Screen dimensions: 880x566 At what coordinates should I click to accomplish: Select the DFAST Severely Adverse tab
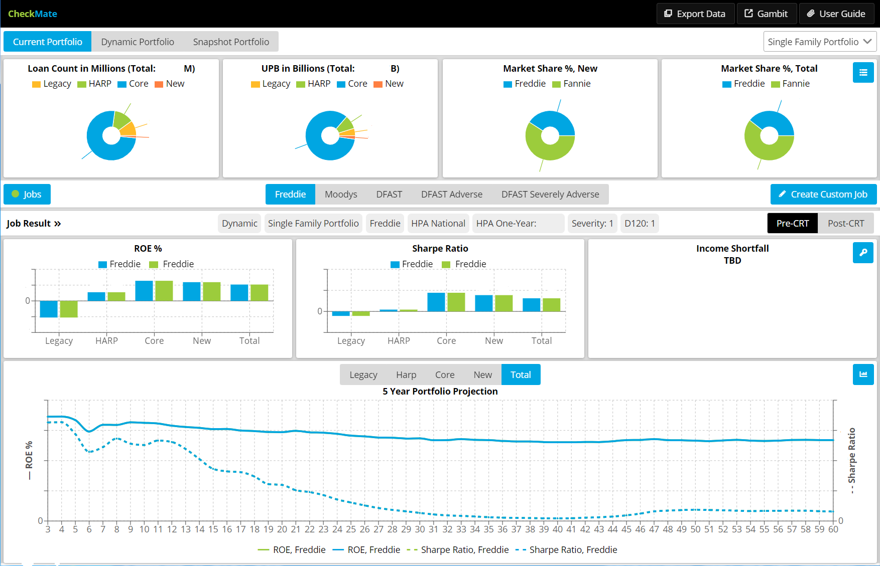pos(550,195)
